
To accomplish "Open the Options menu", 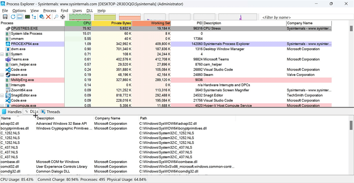I will (19, 10).
